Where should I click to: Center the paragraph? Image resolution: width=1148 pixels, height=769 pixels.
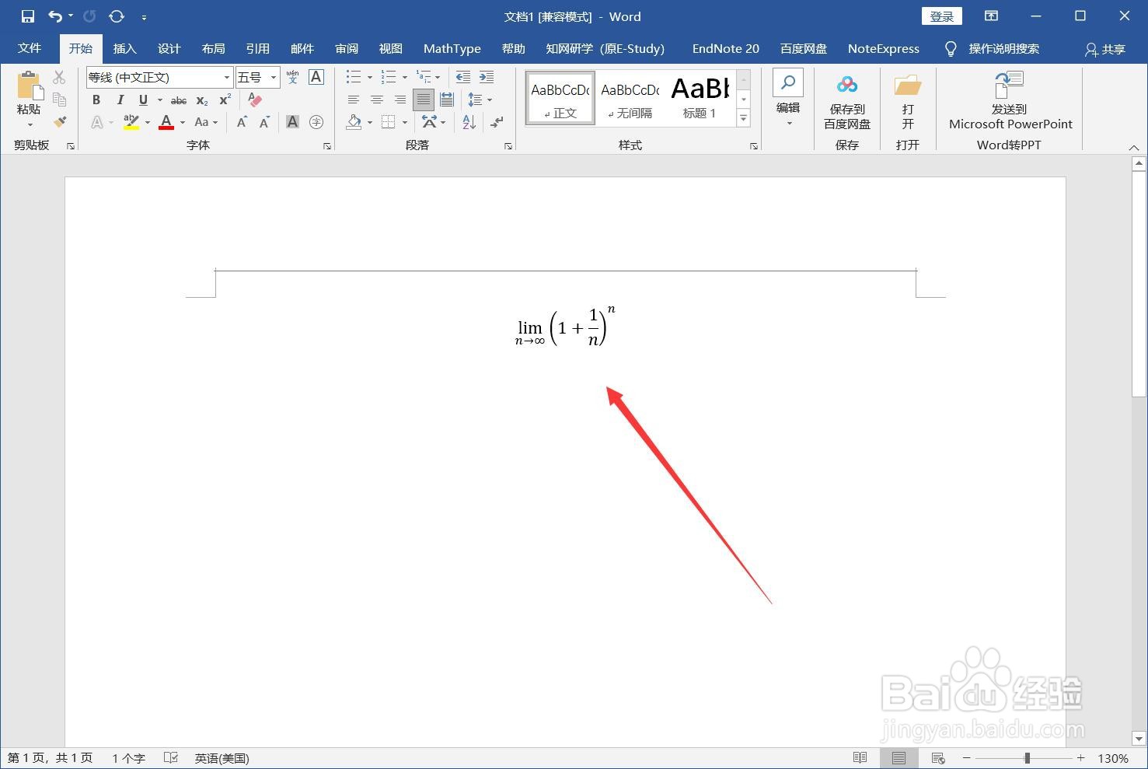376,100
